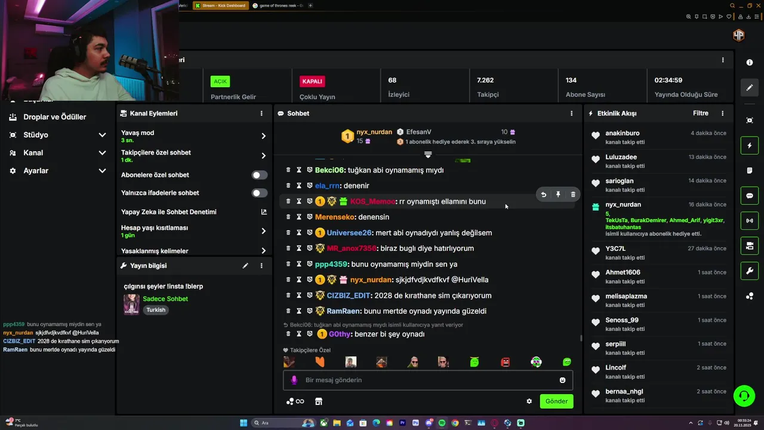Pick the green slime emote in the emote row
This screenshot has width=764, height=430.
pos(475,362)
